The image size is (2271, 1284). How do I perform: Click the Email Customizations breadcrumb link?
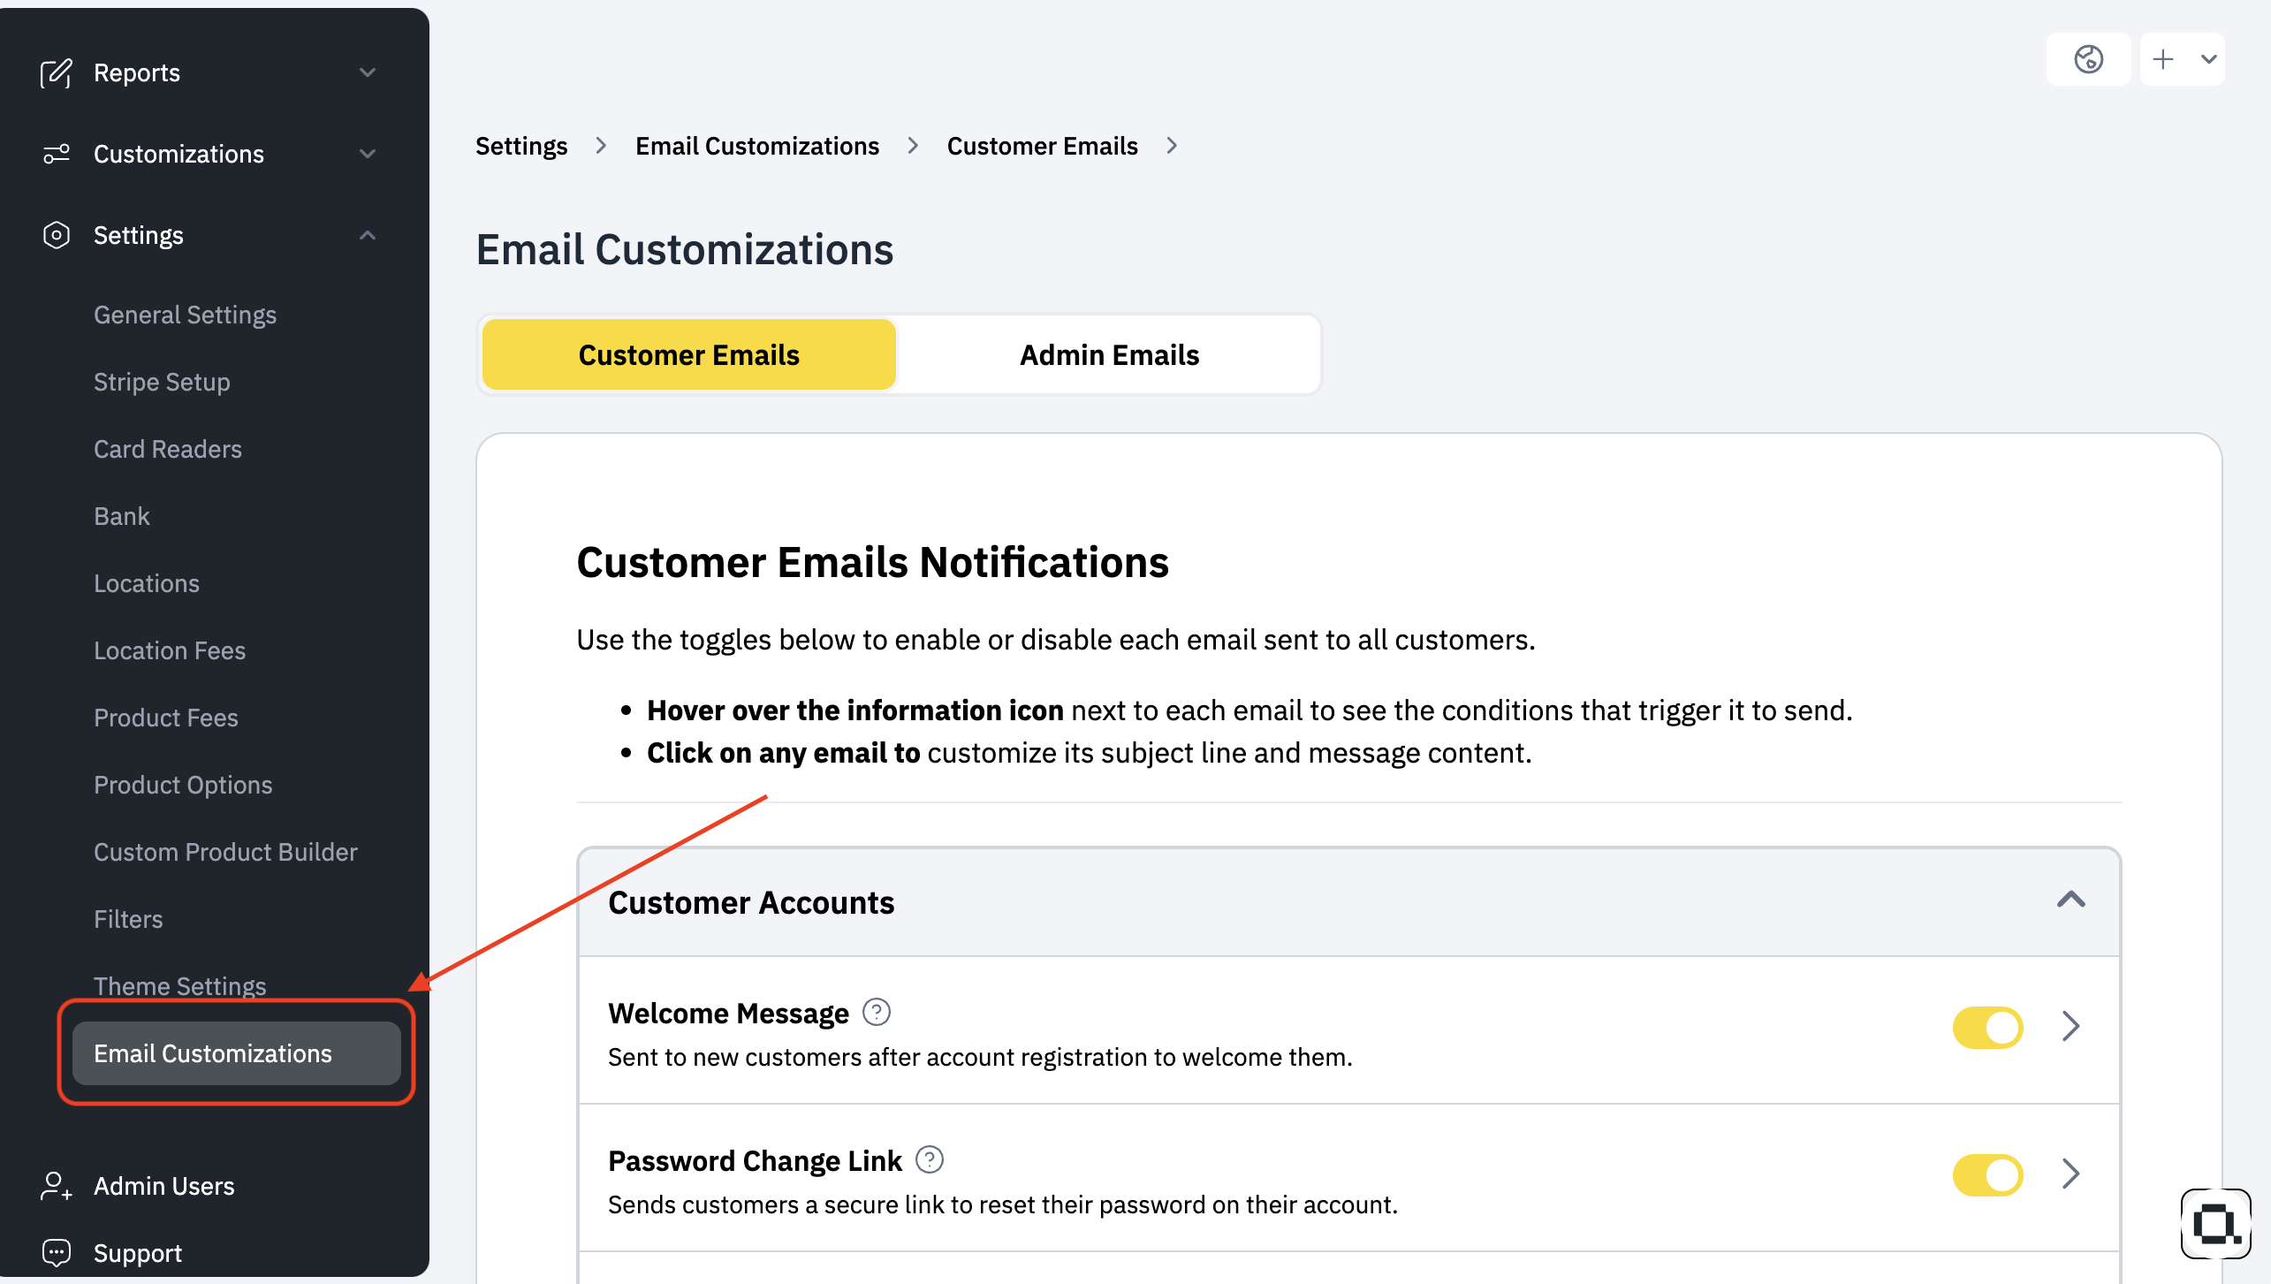(x=757, y=147)
